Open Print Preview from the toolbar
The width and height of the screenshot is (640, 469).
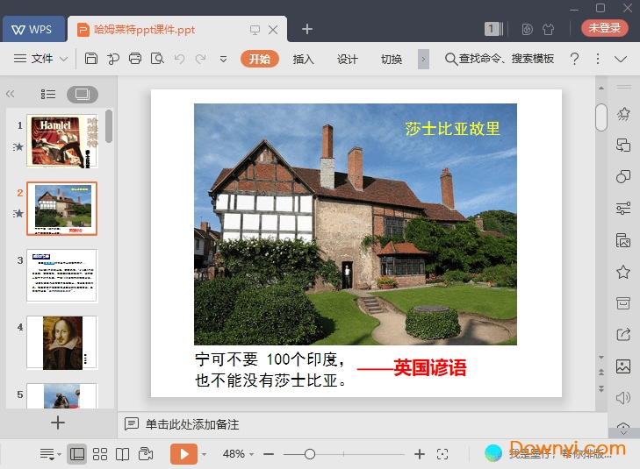pos(157,59)
